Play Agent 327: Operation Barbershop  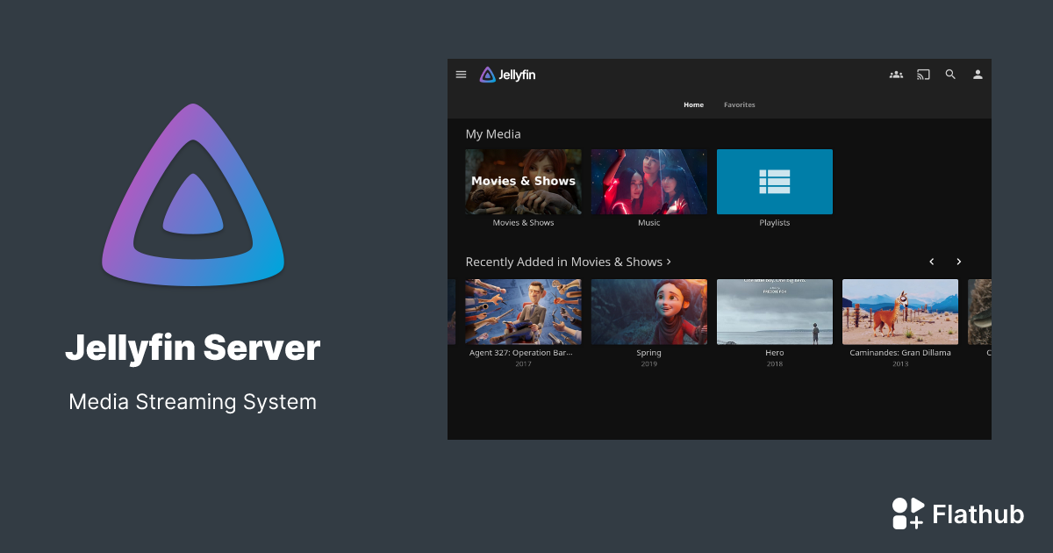tap(523, 312)
